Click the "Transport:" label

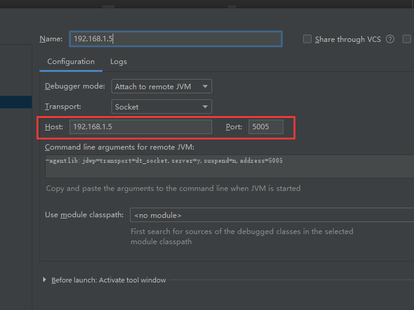pyautogui.click(x=63, y=107)
